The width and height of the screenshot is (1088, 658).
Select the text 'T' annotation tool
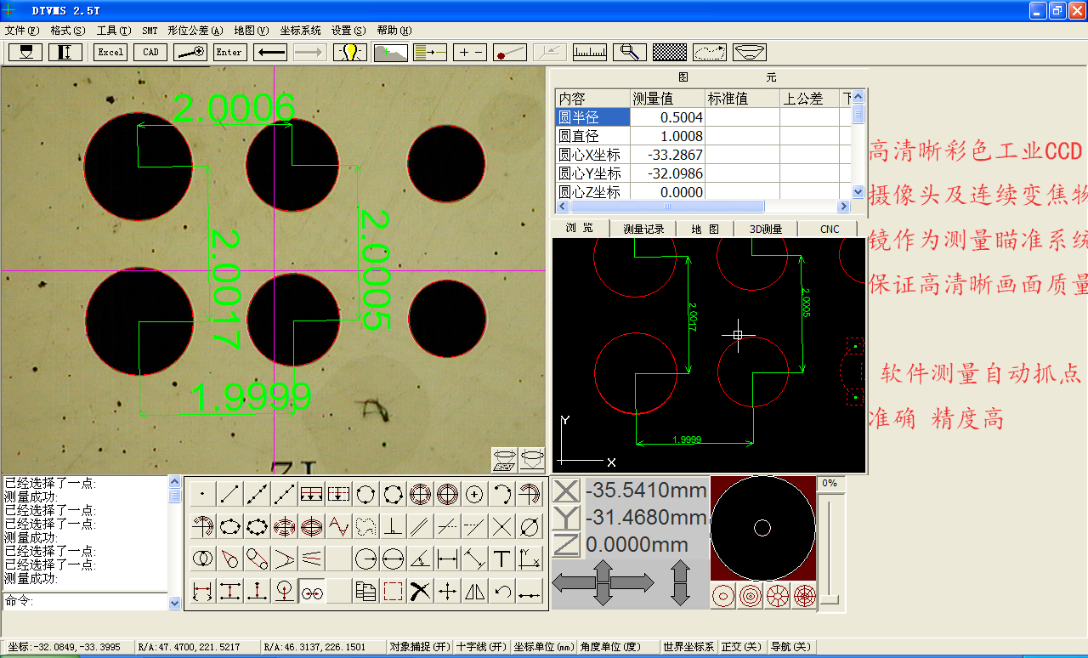[x=501, y=559]
